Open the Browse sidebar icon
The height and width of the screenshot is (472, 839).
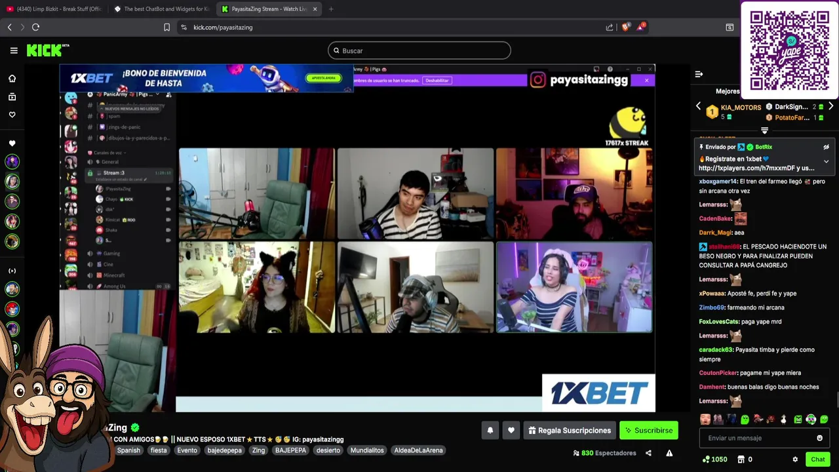pyautogui.click(x=12, y=97)
